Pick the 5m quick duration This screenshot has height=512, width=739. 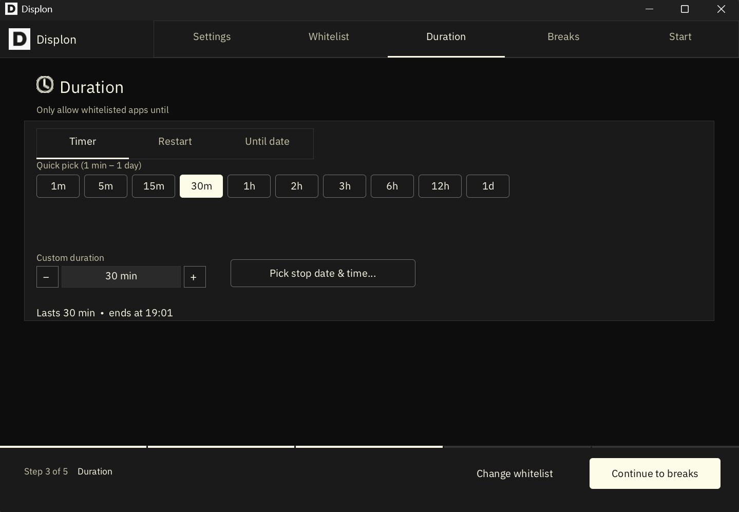tap(106, 186)
